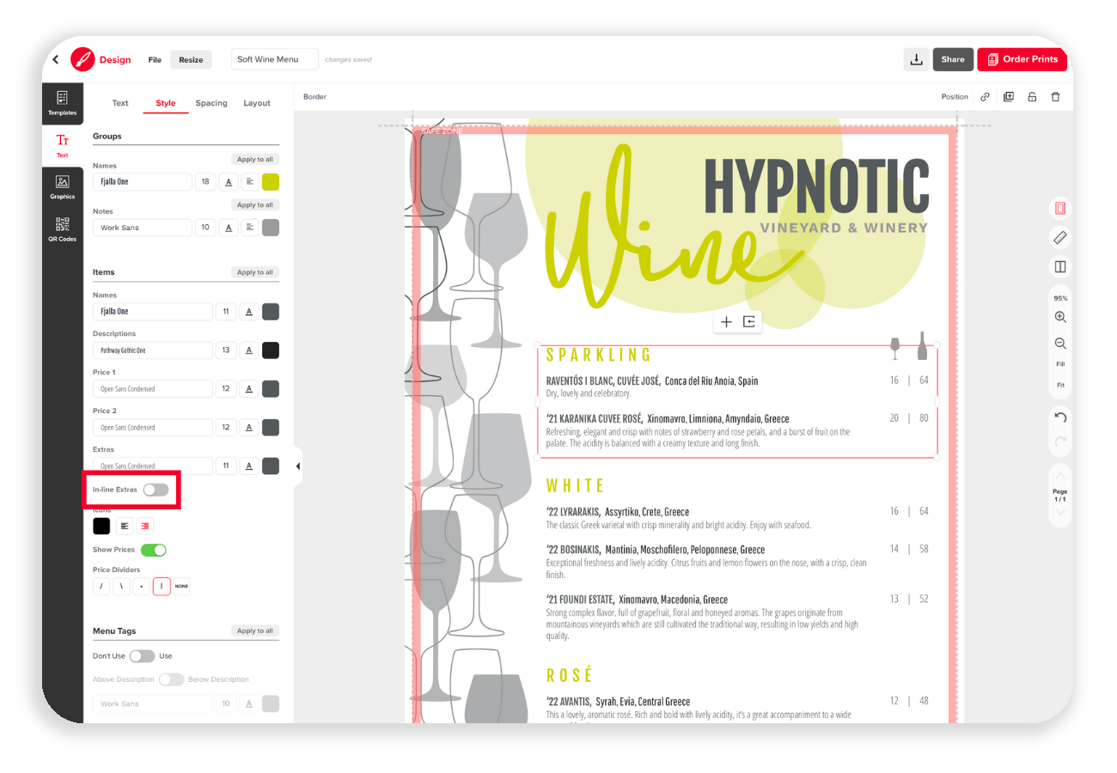
Task: Open Groups Names font dropdown Fjalla One
Action: [x=142, y=181]
